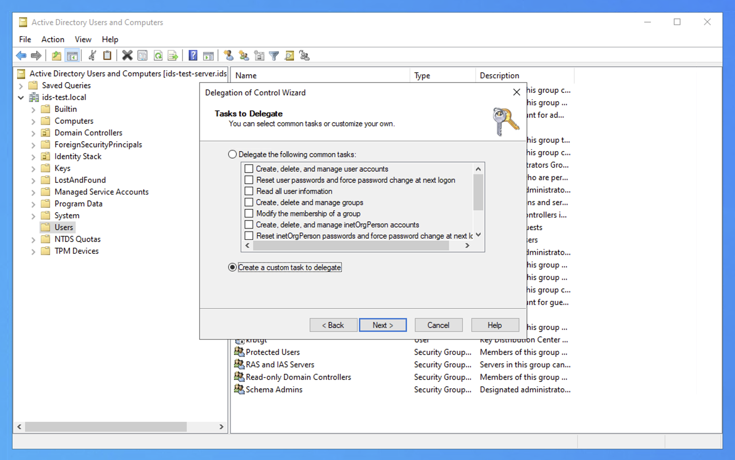Expand the Builtin container
The image size is (735, 460).
(x=33, y=110)
